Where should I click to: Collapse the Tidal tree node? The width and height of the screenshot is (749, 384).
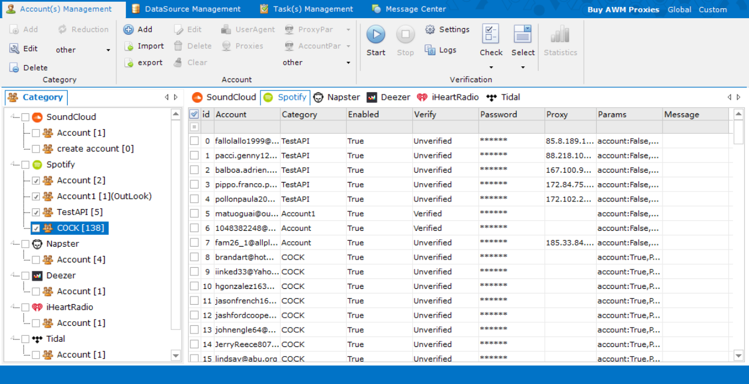(x=14, y=339)
